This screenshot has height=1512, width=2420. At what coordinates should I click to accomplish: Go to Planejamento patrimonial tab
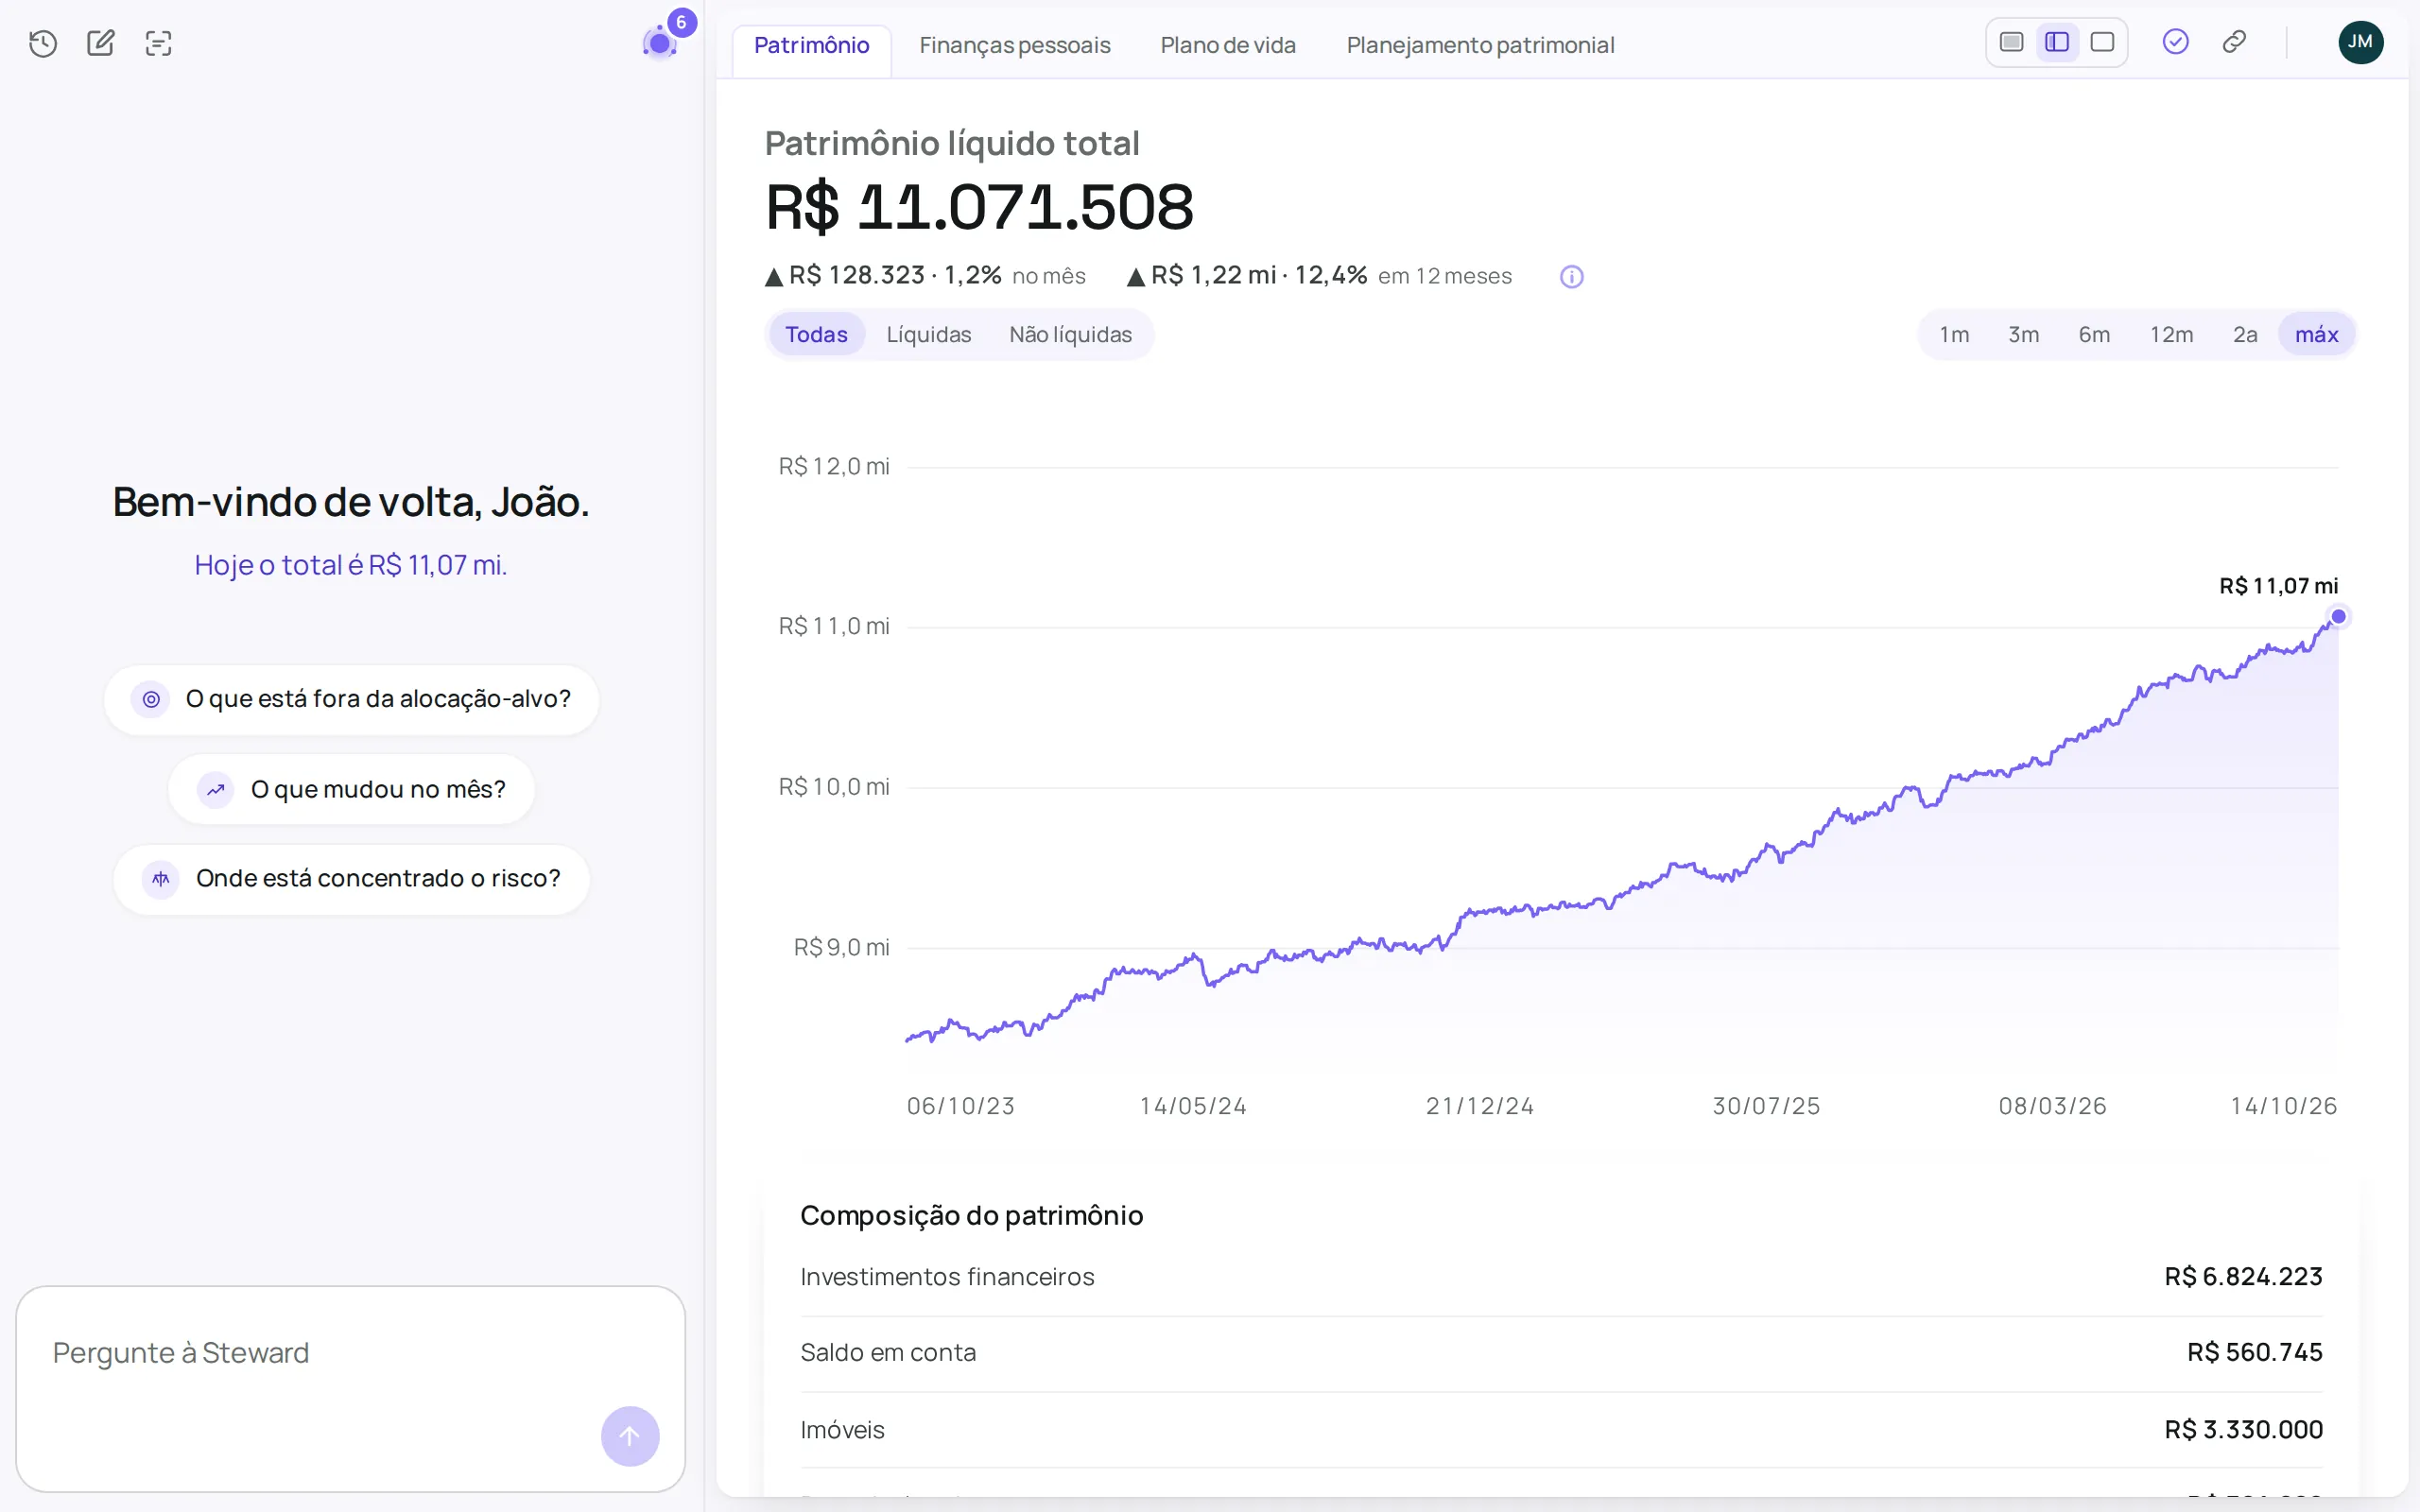pyautogui.click(x=1479, y=46)
